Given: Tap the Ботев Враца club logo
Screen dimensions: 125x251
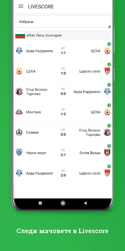Looking at the screenshot, I should tap(107, 153).
